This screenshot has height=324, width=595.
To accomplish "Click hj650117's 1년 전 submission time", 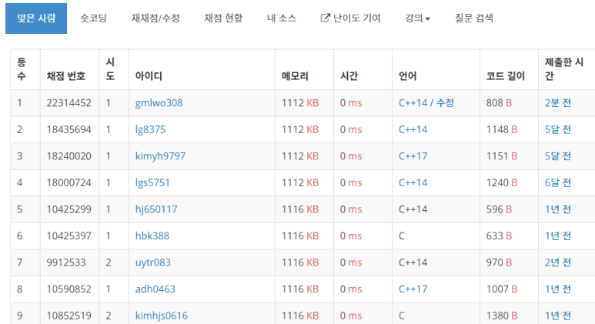I will pyautogui.click(x=558, y=209).
